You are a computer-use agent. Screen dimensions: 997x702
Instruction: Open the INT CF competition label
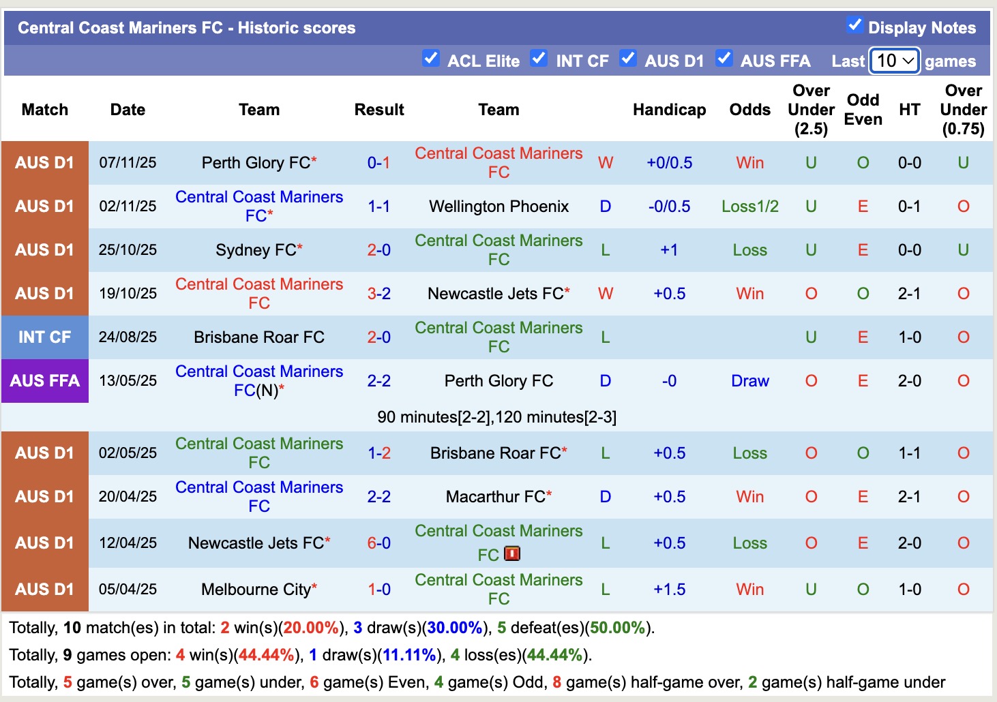pyautogui.click(x=45, y=337)
